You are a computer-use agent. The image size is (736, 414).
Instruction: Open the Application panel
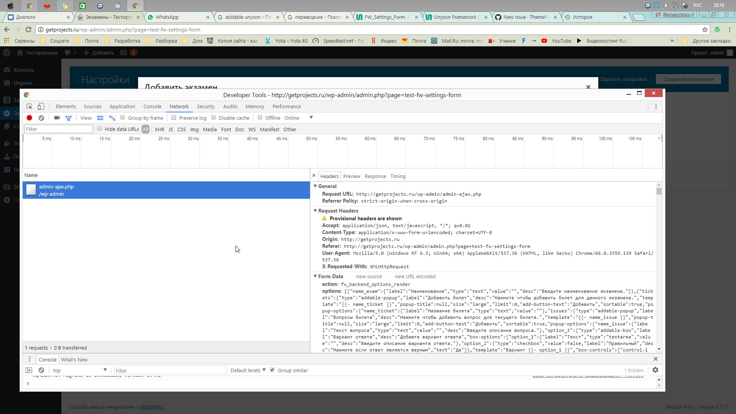[x=122, y=107]
